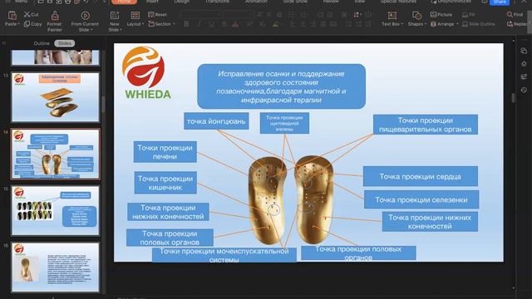
Task: Collapse the slide thumbnail panel
Action: click(4, 43)
